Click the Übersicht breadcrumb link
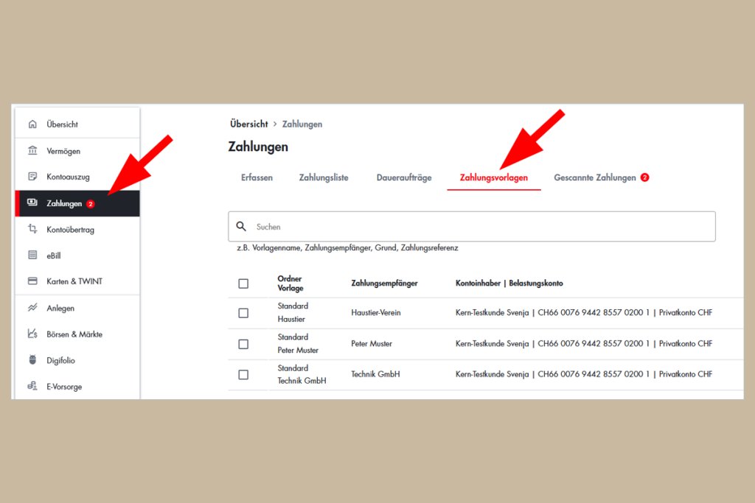The width and height of the screenshot is (755, 503). [248, 124]
